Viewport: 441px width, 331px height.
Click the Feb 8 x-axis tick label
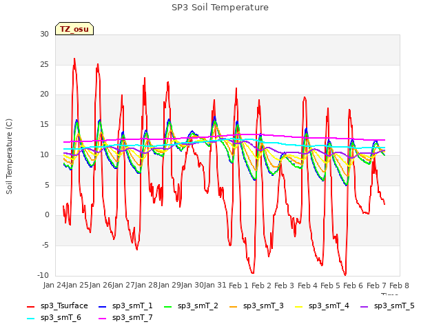tap(400, 285)
